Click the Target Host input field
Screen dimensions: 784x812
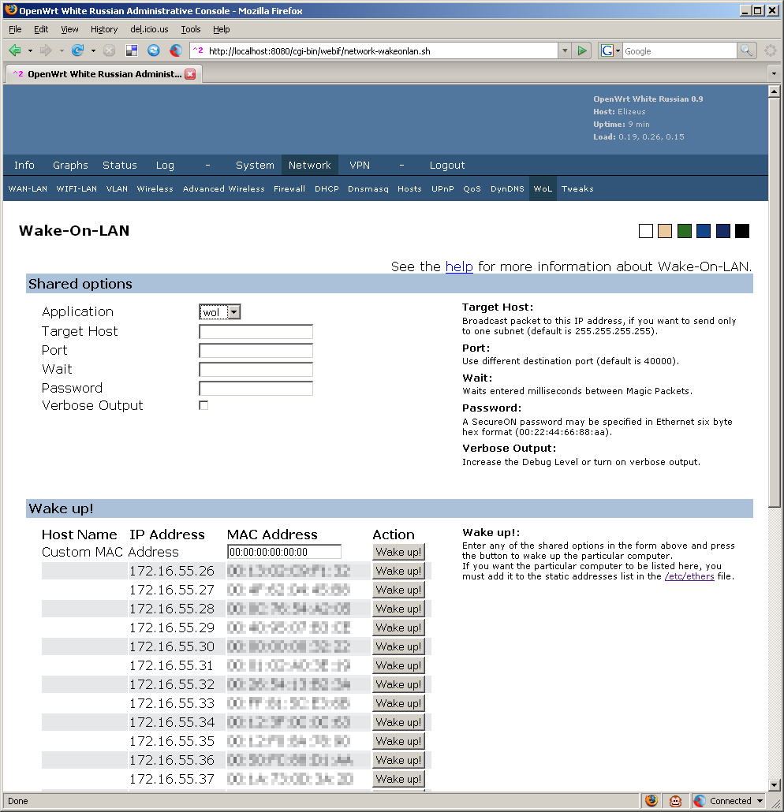pos(256,331)
